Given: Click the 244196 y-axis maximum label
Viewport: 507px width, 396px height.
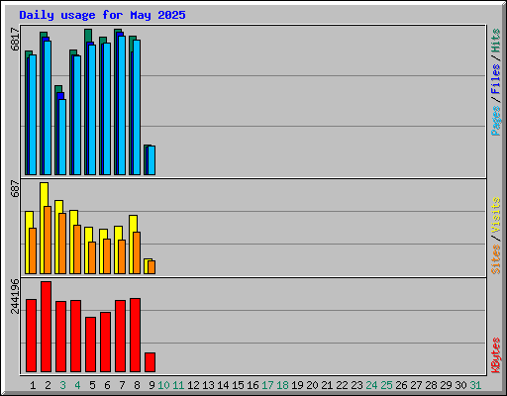Looking at the screenshot, I should [15, 296].
